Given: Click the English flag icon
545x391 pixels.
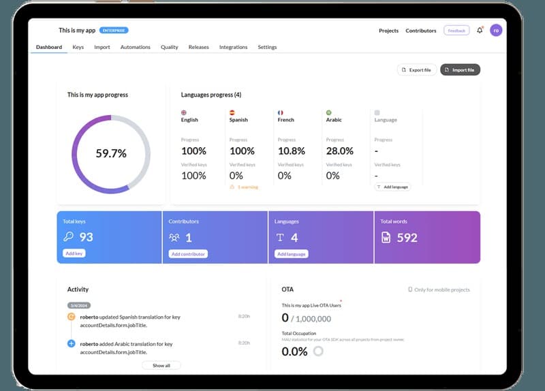Looking at the screenshot, I should click(x=184, y=112).
